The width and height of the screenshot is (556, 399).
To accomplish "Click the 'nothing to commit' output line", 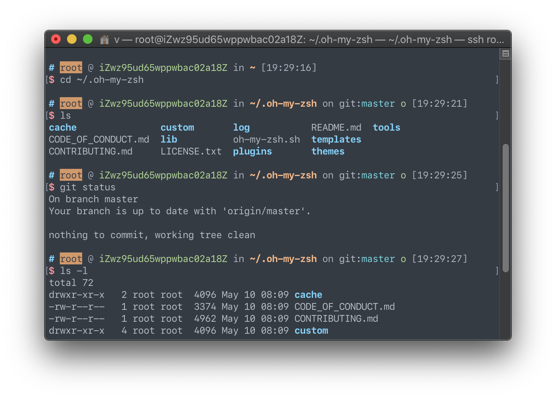I will [x=152, y=235].
